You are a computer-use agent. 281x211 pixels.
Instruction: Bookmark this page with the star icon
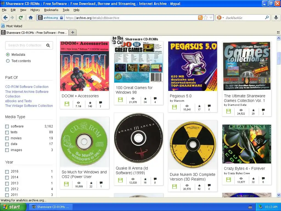[206, 18]
